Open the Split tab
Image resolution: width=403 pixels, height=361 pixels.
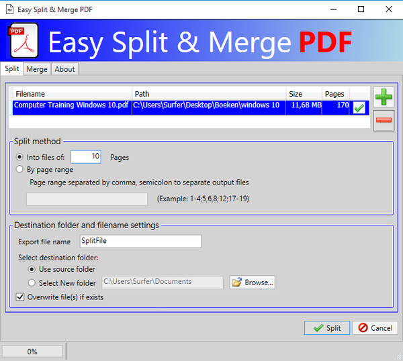click(12, 68)
